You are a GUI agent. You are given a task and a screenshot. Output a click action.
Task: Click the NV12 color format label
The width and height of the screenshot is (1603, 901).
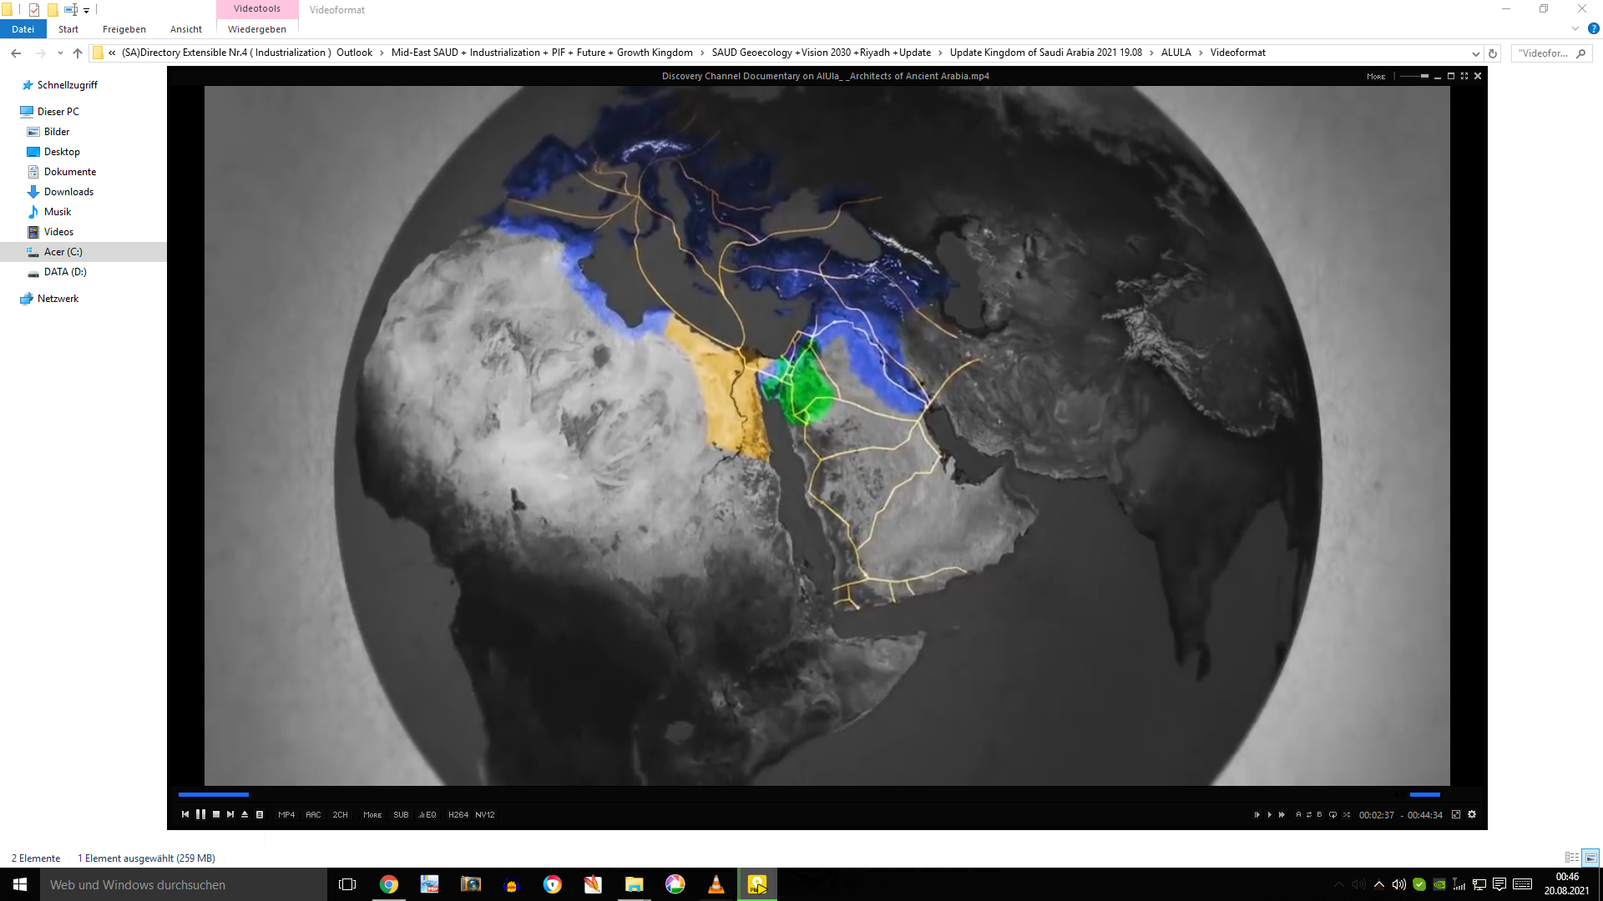(485, 815)
